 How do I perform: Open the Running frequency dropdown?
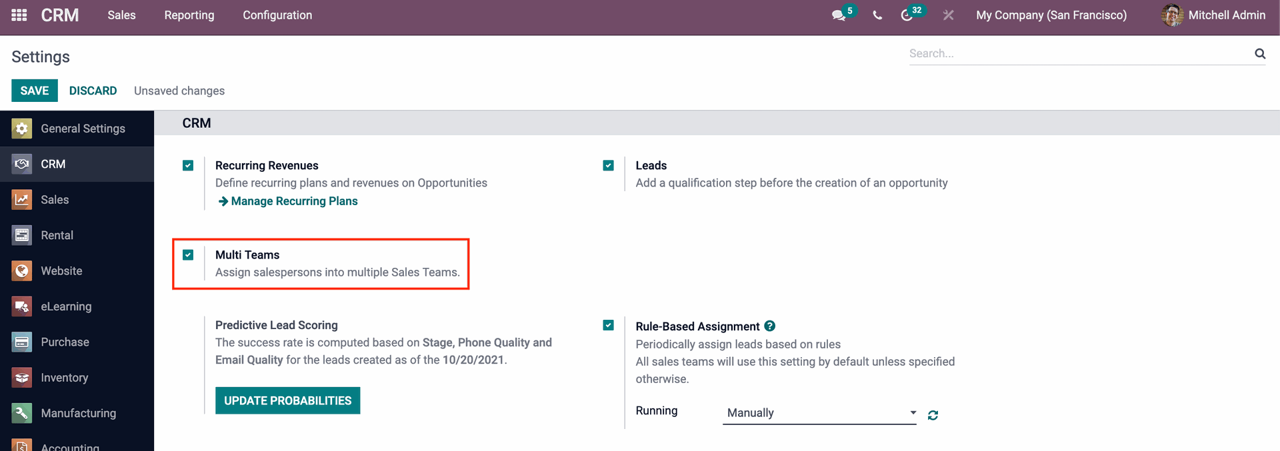coord(819,413)
